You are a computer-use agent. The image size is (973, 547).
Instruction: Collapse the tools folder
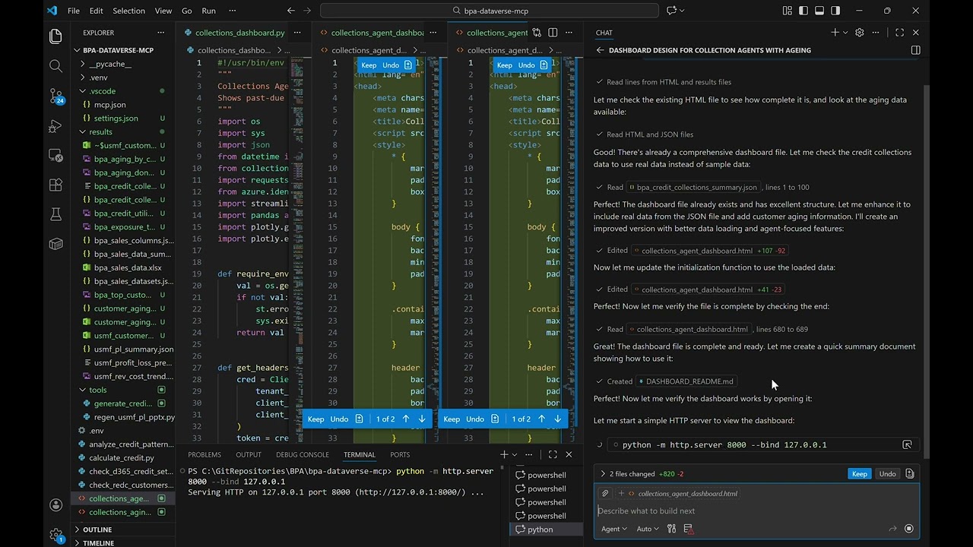point(98,390)
